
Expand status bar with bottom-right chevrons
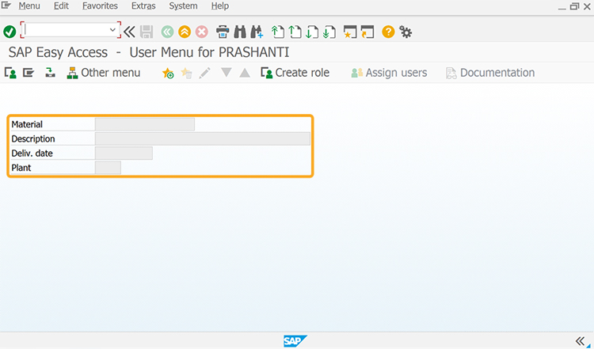click(x=580, y=340)
